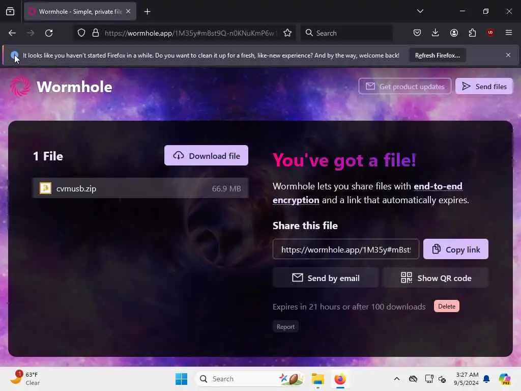Click the Wormhole brand name text
This screenshot has height=391, width=521.
(74, 87)
